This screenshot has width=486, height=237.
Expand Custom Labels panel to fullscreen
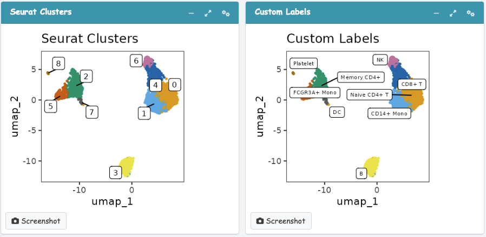click(x=452, y=13)
